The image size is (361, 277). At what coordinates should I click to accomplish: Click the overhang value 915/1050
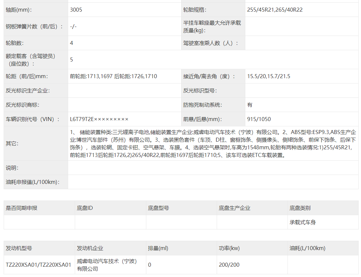pos(259,119)
